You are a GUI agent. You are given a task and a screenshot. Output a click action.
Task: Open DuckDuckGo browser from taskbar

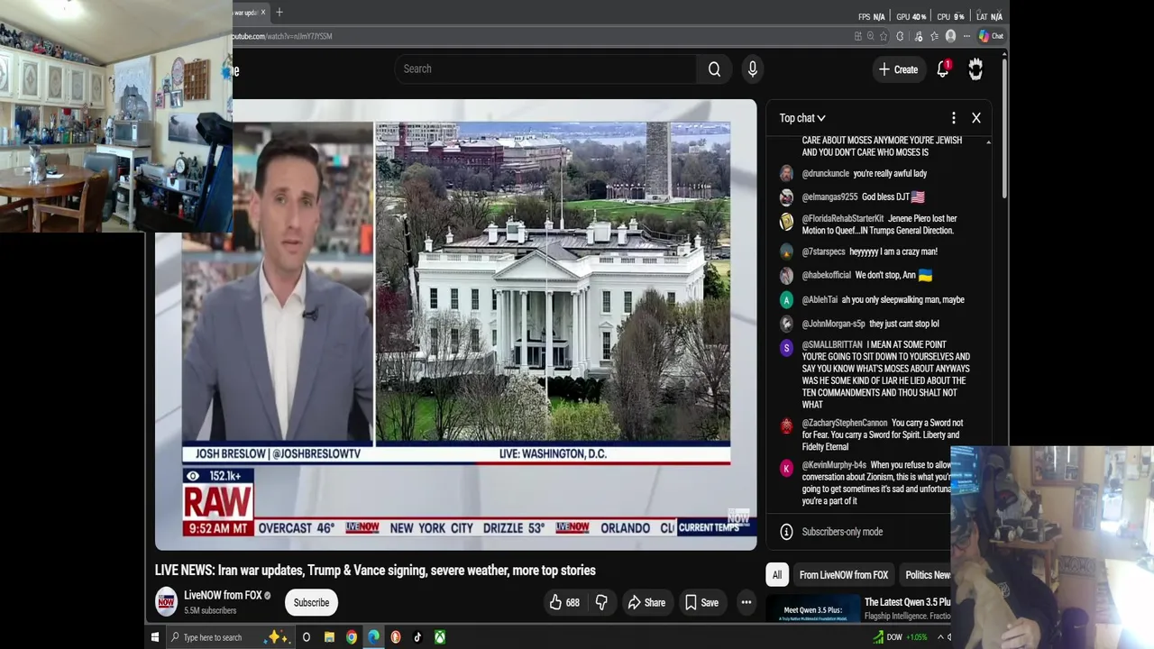[396, 637]
